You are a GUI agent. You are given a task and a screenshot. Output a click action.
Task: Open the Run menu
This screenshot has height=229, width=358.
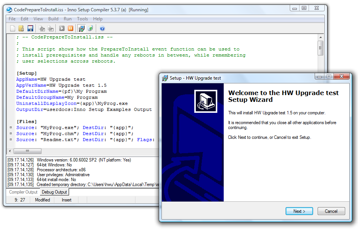click(68, 19)
